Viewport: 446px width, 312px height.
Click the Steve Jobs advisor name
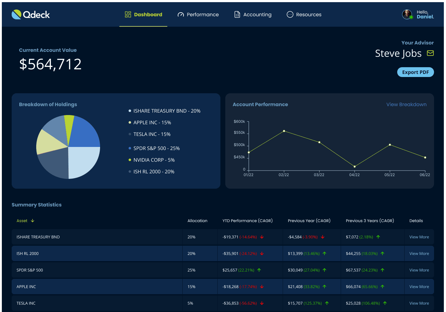click(x=398, y=53)
